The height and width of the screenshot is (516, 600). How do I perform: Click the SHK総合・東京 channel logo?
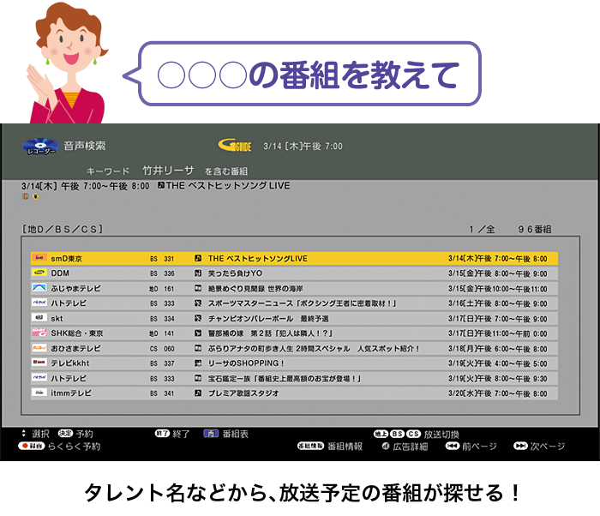click(39, 333)
